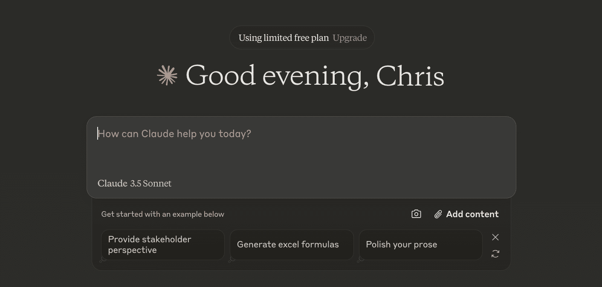Click empty space inside the message box
This screenshot has width=602, height=287.
tap(341, 162)
